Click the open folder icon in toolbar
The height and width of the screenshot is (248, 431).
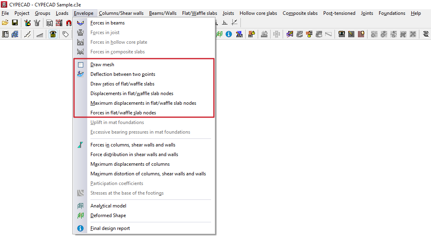coord(5,23)
